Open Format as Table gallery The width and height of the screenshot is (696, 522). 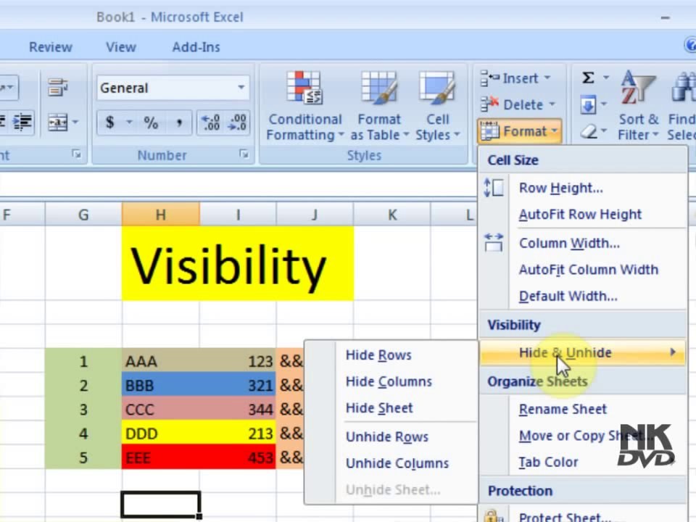[378, 106]
